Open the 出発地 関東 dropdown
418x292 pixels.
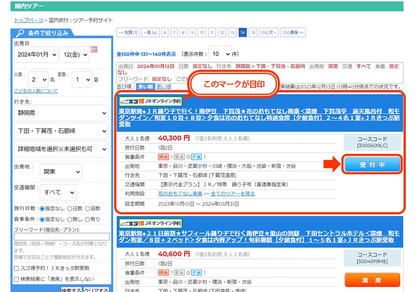[x=61, y=172]
